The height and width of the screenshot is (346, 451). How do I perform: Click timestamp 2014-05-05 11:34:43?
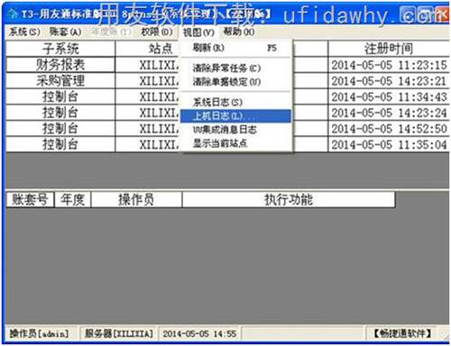tap(389, 96)
